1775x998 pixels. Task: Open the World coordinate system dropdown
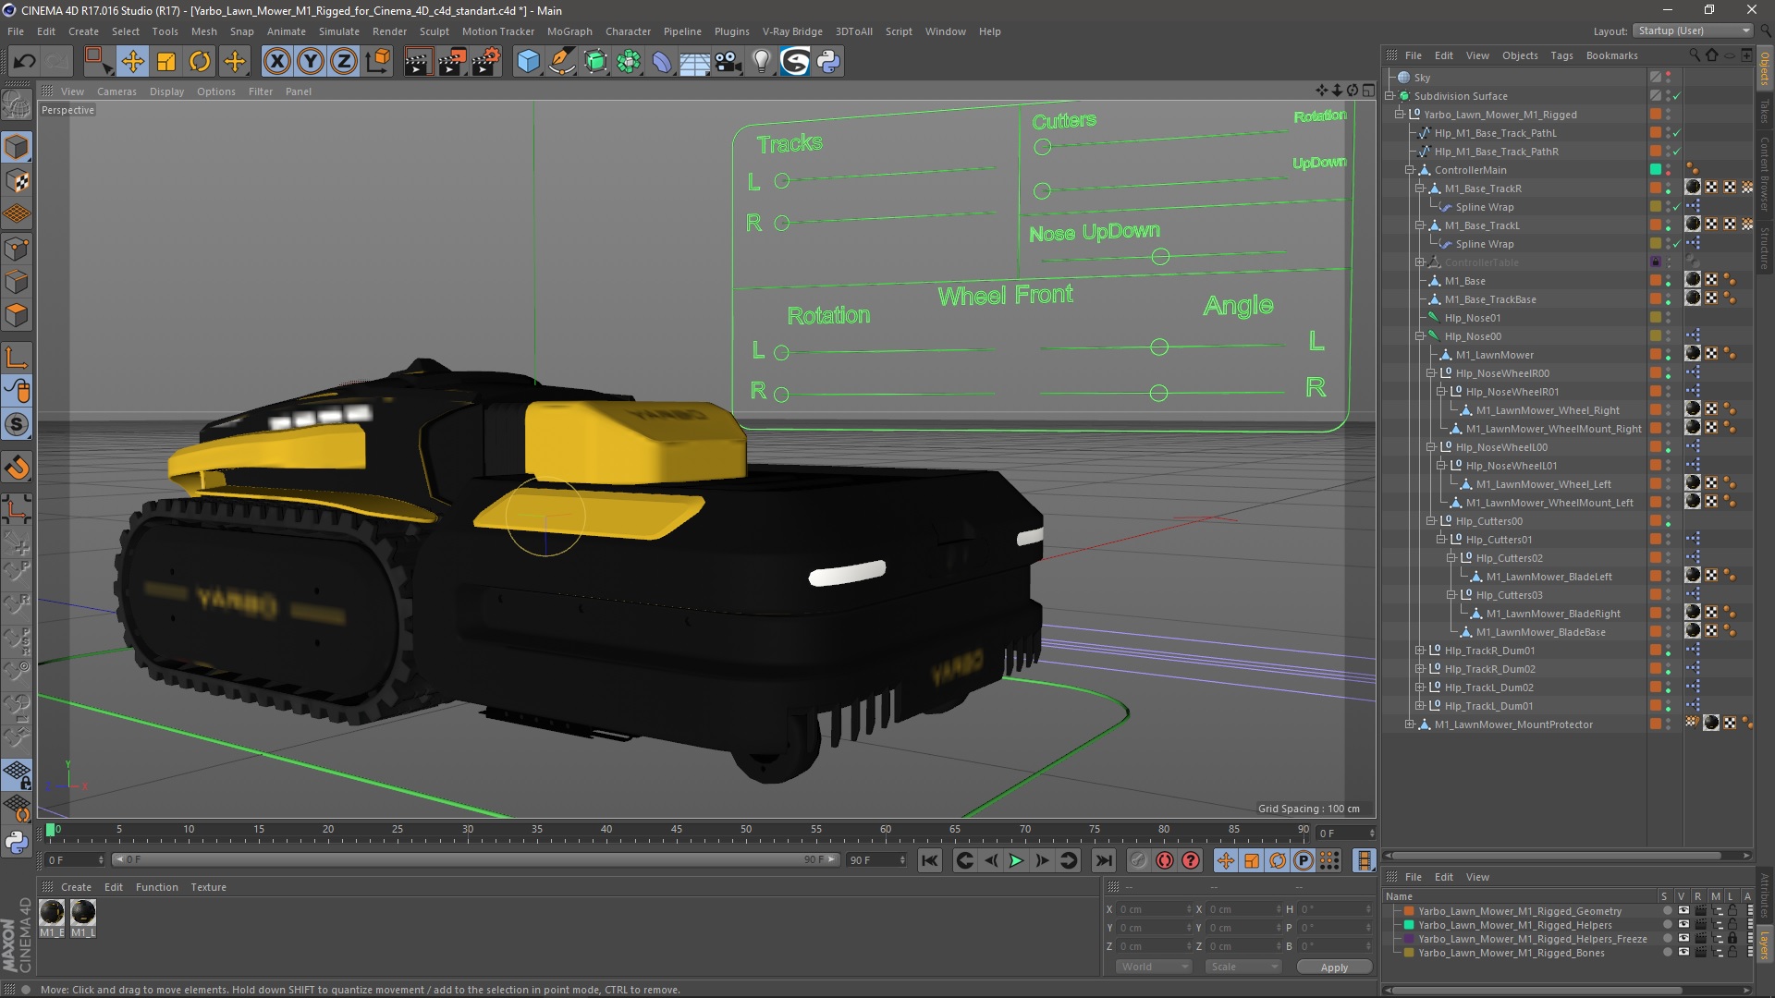[x=1152, y=967]
